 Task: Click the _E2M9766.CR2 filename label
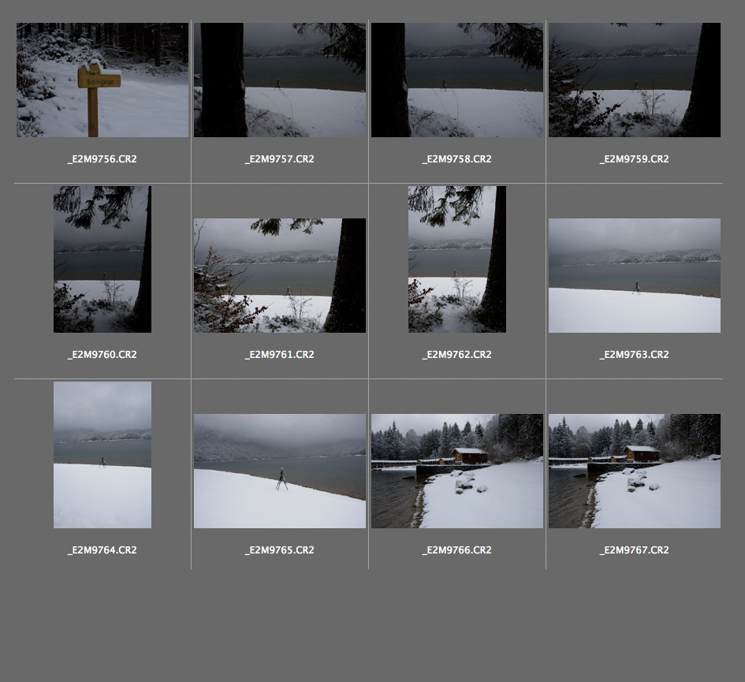(x=457, y=550)
